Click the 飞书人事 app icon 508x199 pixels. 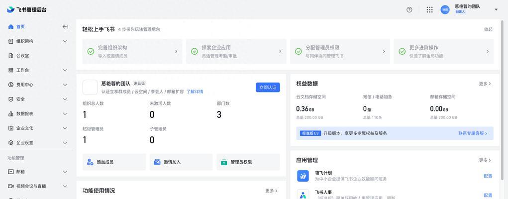[x=303, y=195]
